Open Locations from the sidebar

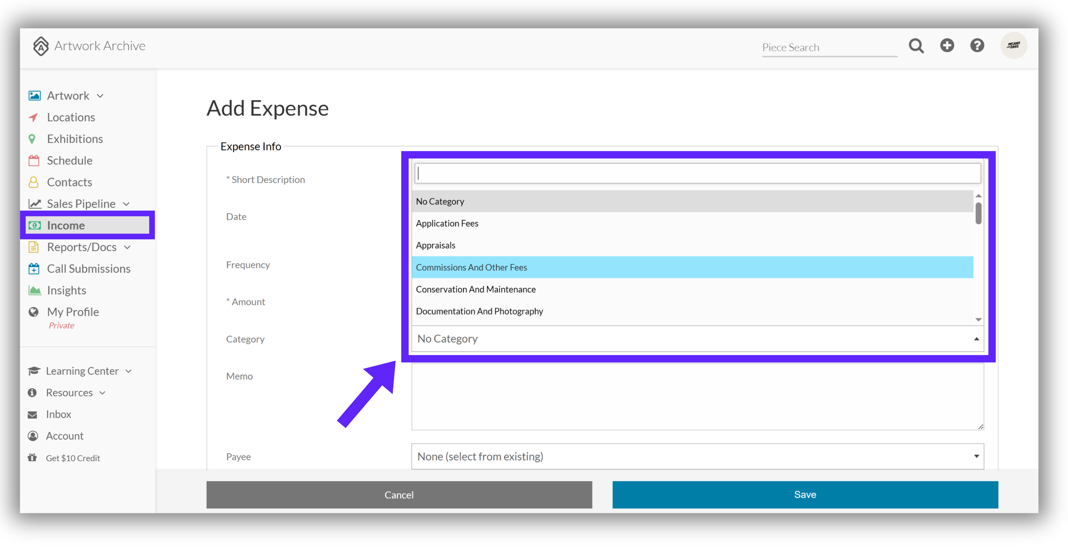tap(71, 117)
